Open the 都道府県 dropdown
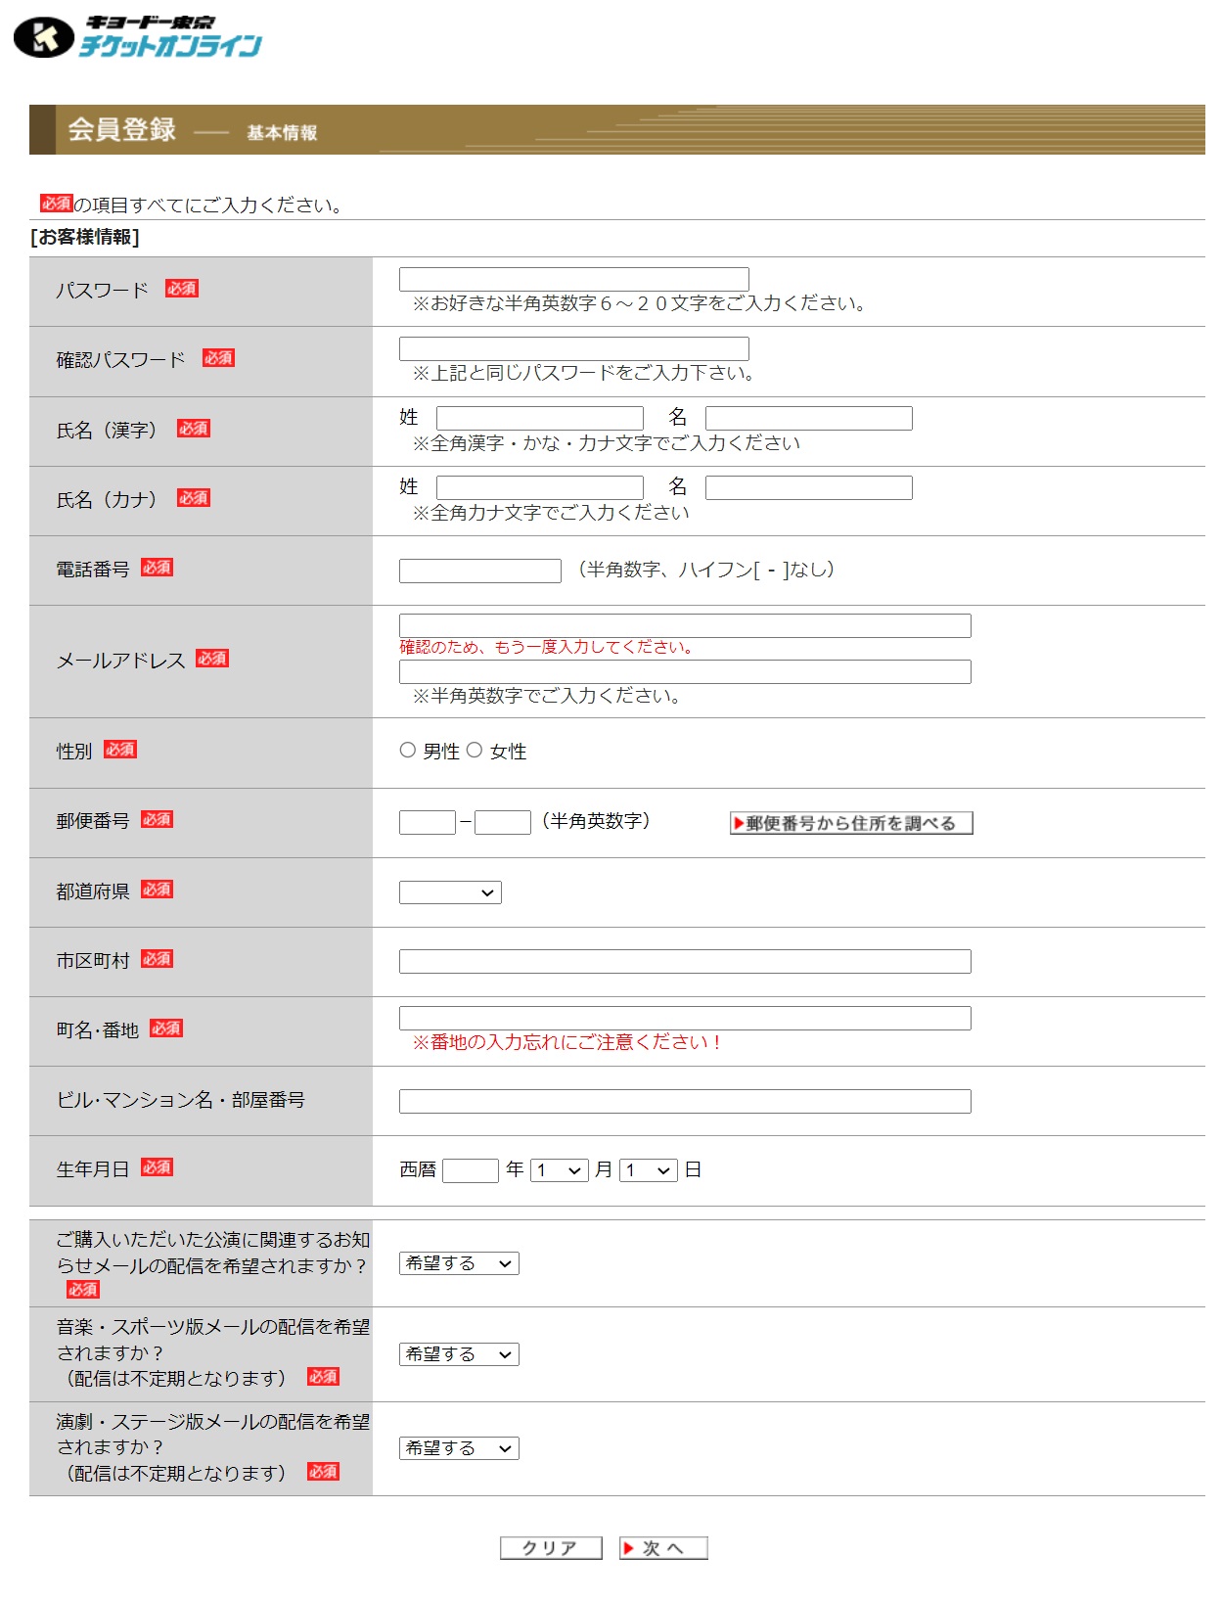 [x=450, y=892]
